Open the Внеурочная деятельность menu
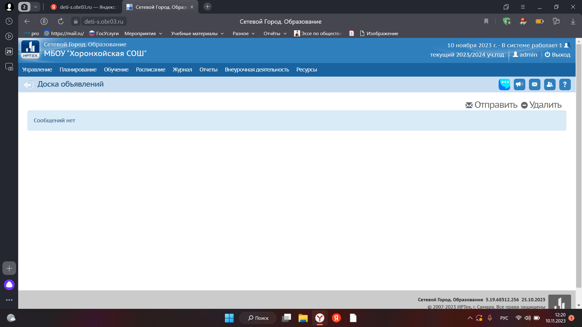The height and width of the screenshot is (327, 582). pyautogui.click(x=257, y=70)
